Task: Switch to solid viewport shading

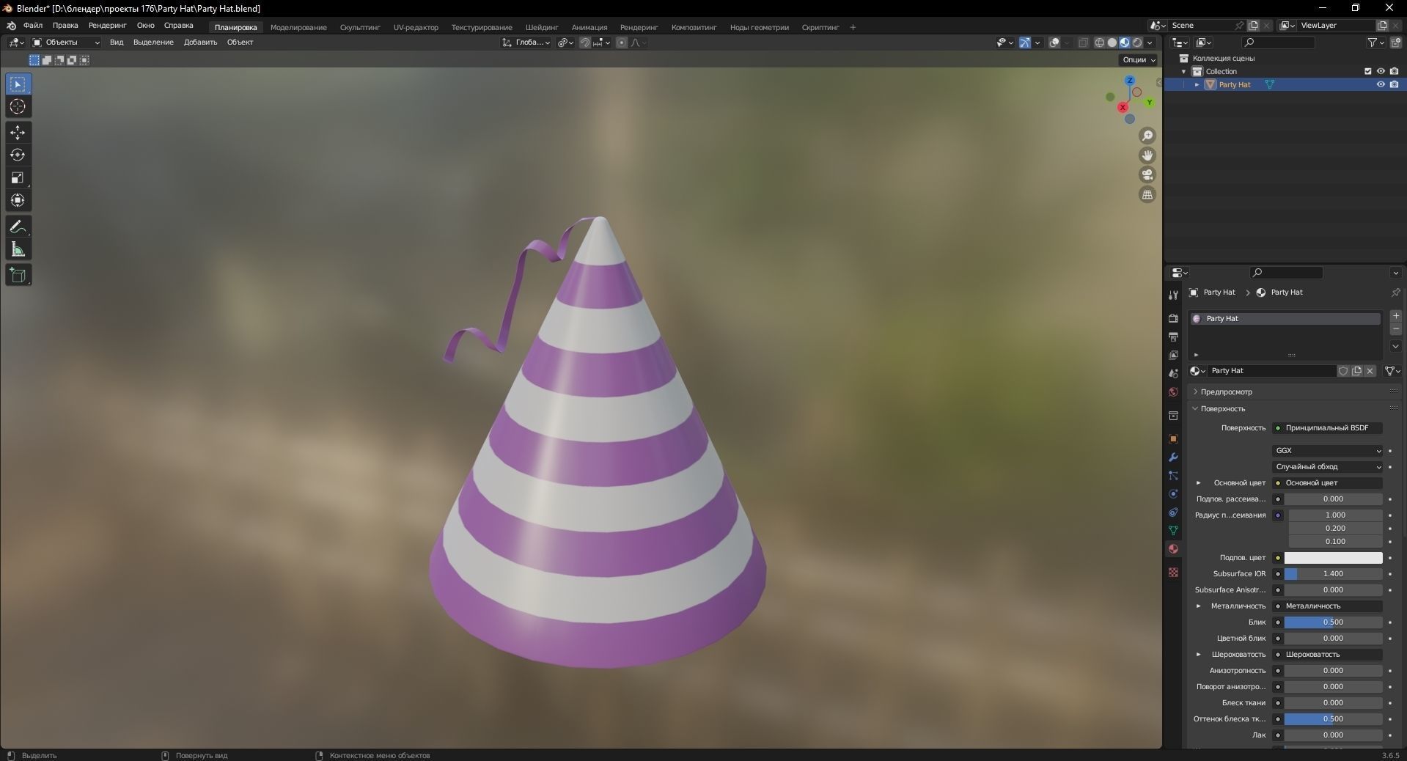Action: tap(1112, 43)
